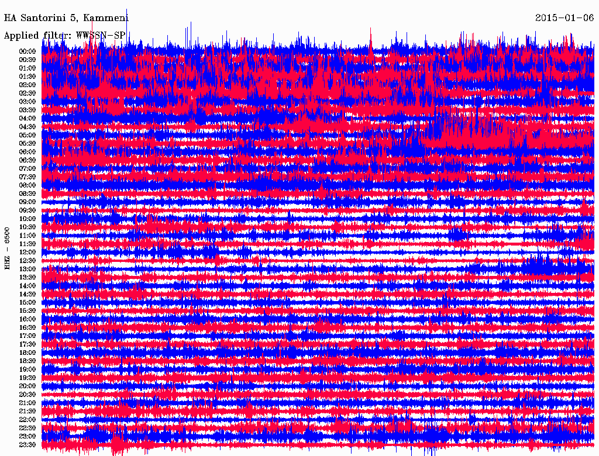Select the 01:30 time label
Viewport: 599px width, 456px height.
point(27,77)
